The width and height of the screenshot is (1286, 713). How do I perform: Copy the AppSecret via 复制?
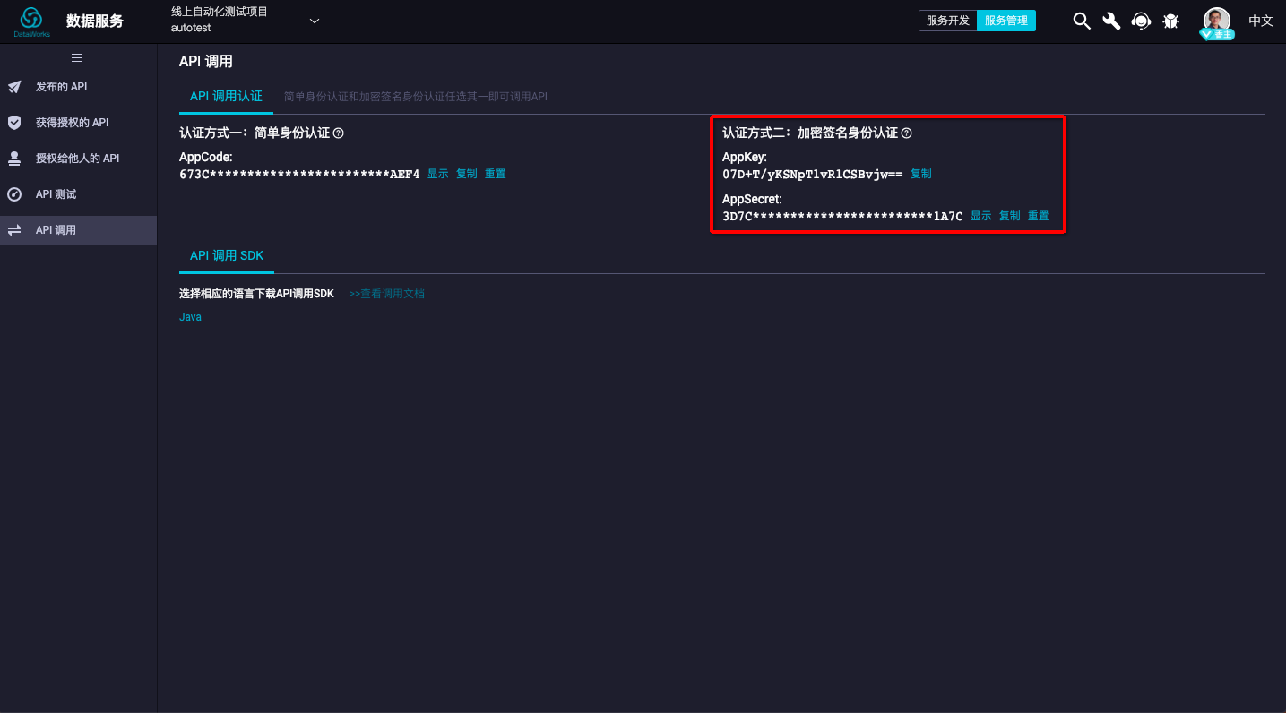1009,216
